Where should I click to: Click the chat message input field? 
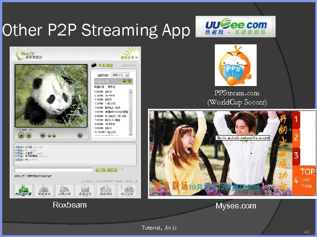click(x=54, y=170)
